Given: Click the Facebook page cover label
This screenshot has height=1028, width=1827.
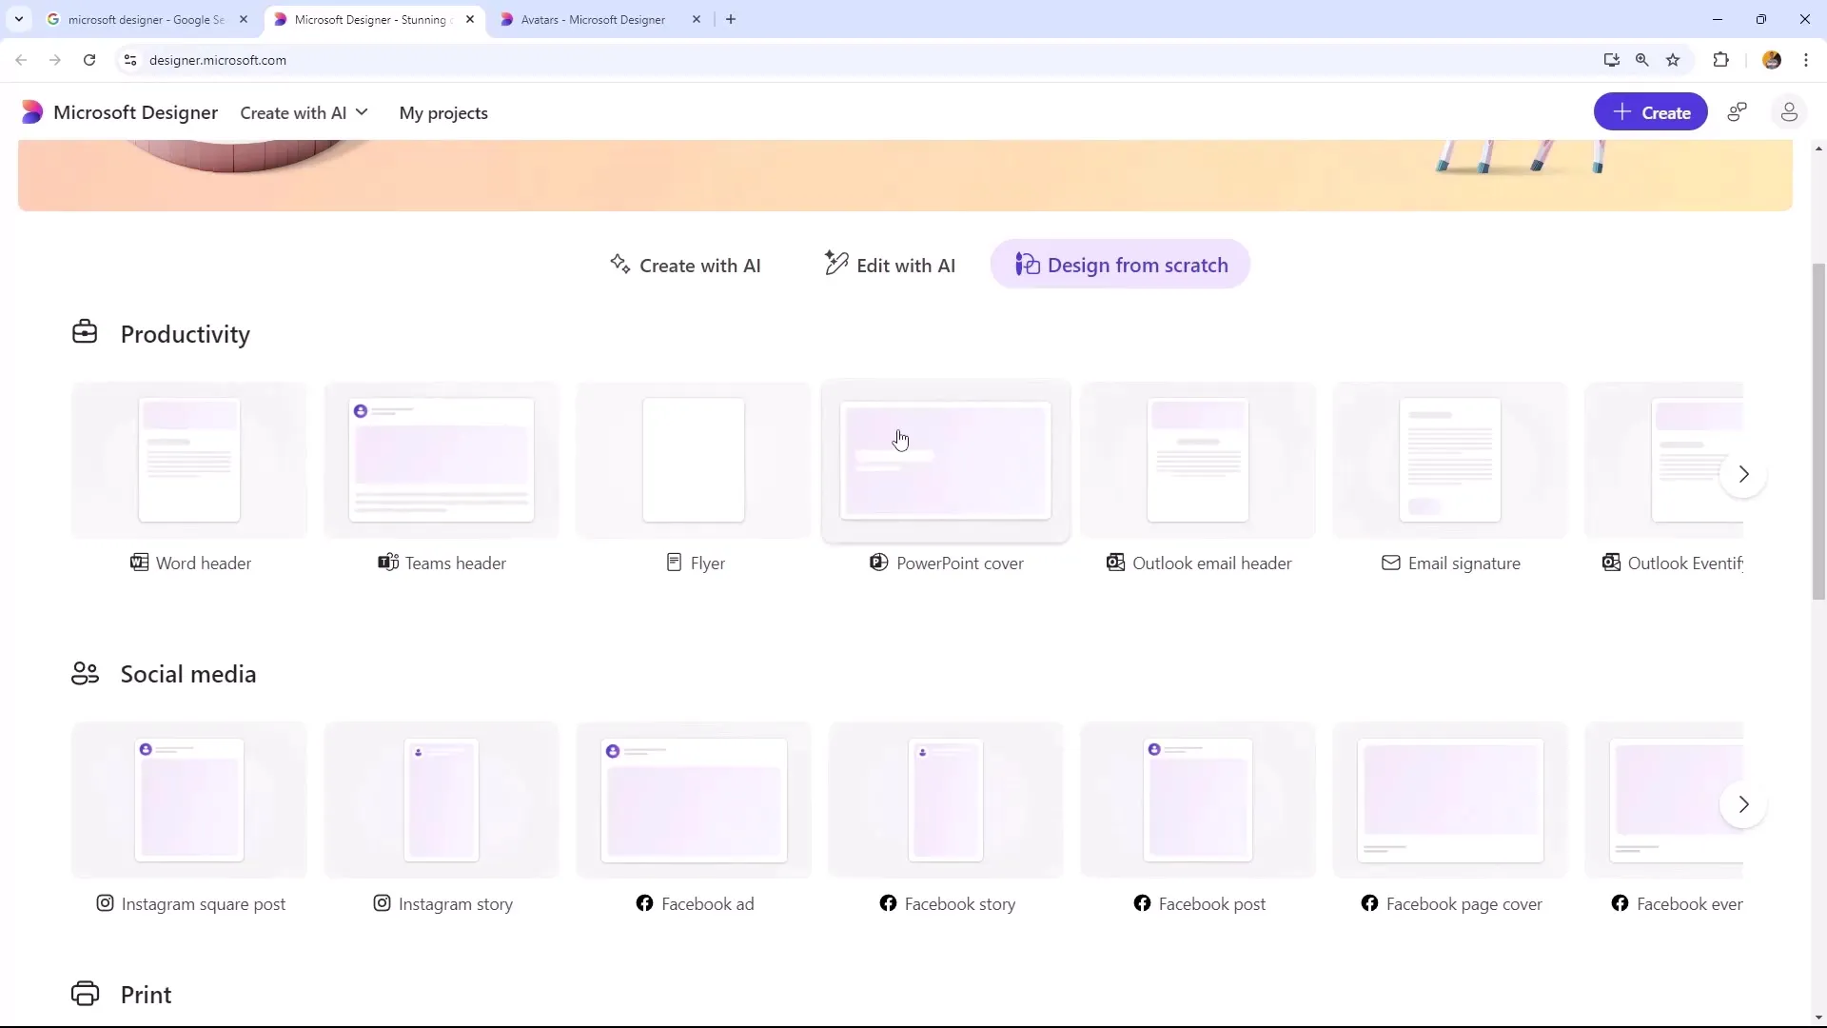Looking at the screenshot, I should click(x=1464, y=904).
